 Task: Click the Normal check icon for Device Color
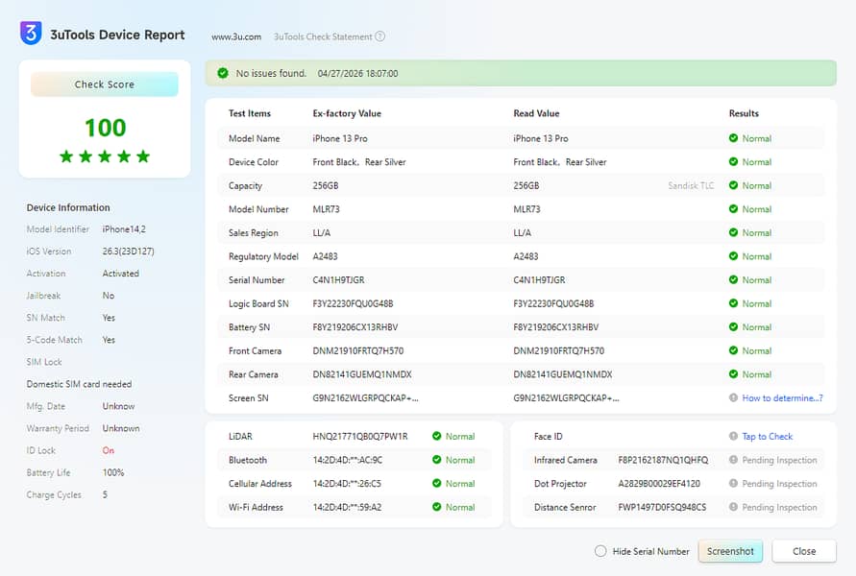733,161
